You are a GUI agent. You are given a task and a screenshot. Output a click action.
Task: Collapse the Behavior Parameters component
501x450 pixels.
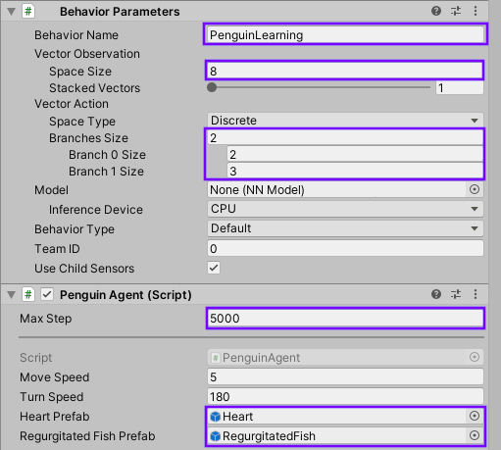coord(12,12)
